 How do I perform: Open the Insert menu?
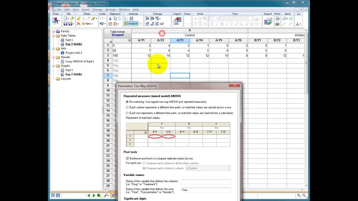[x=86, y=9]
